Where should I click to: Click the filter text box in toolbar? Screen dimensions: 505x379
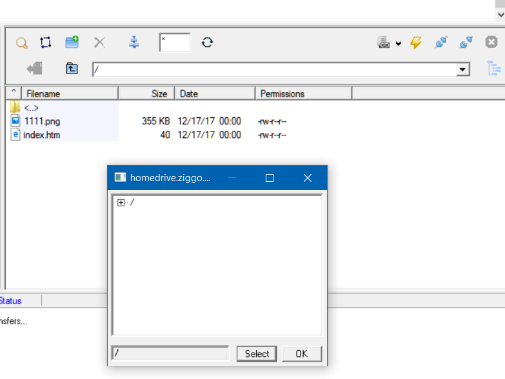click(175, 43)
